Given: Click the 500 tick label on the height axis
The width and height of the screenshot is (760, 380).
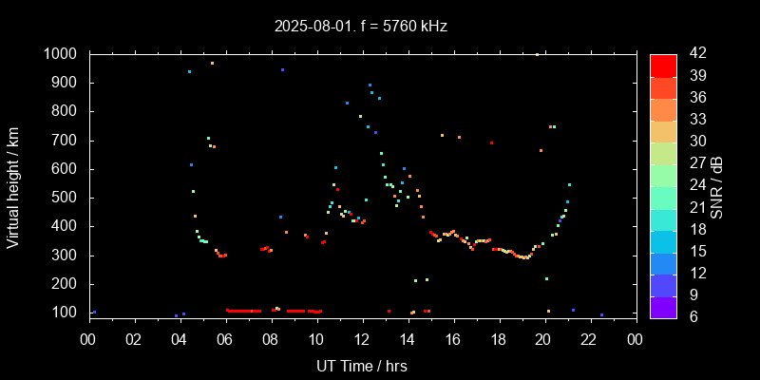Looking at the screenshot, I should click(x=64, y=198).
